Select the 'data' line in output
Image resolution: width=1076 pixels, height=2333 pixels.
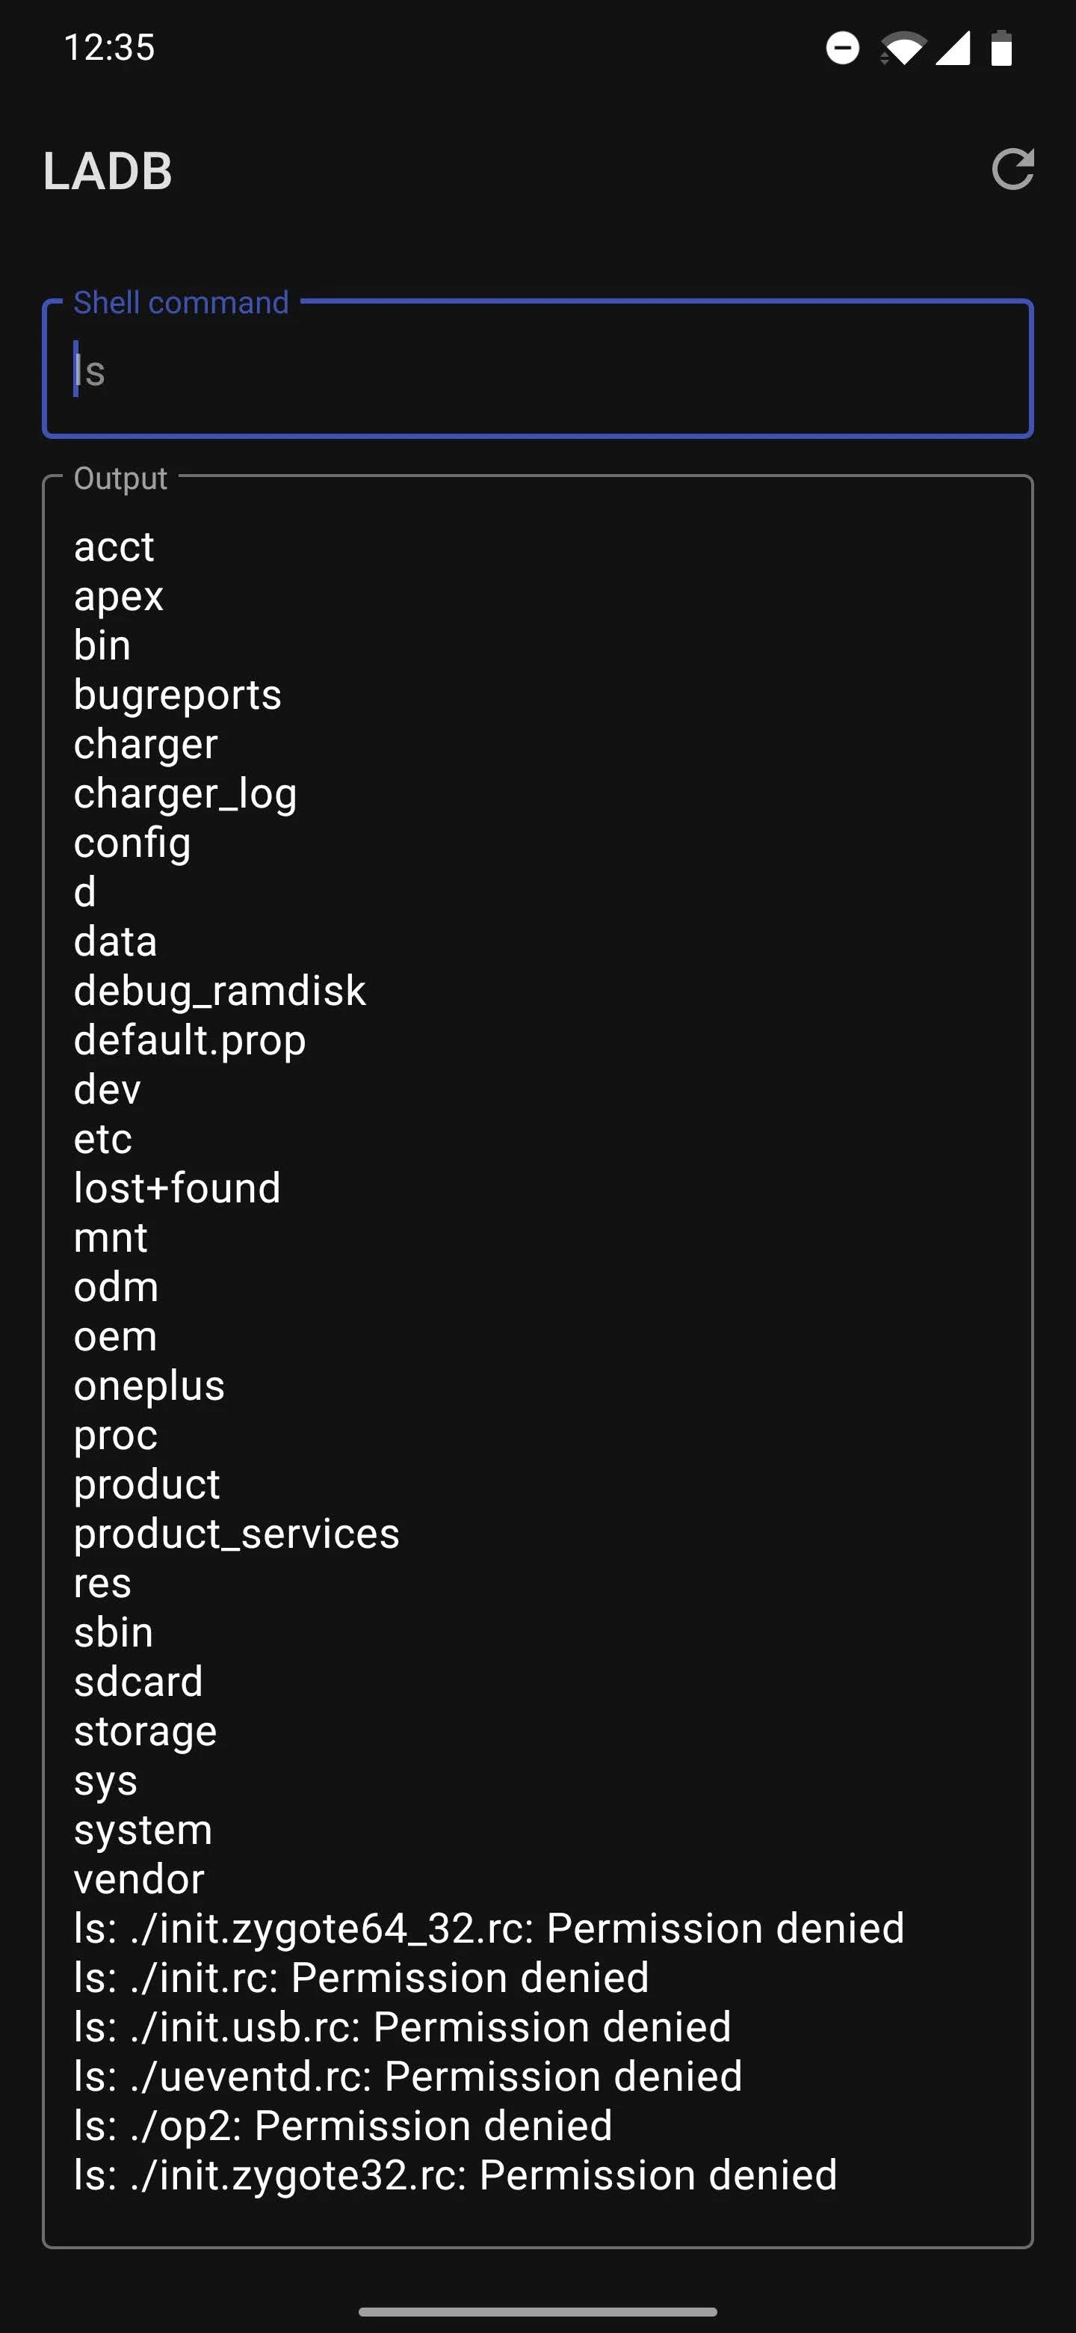pyautogui.click(x=115, y=941)
